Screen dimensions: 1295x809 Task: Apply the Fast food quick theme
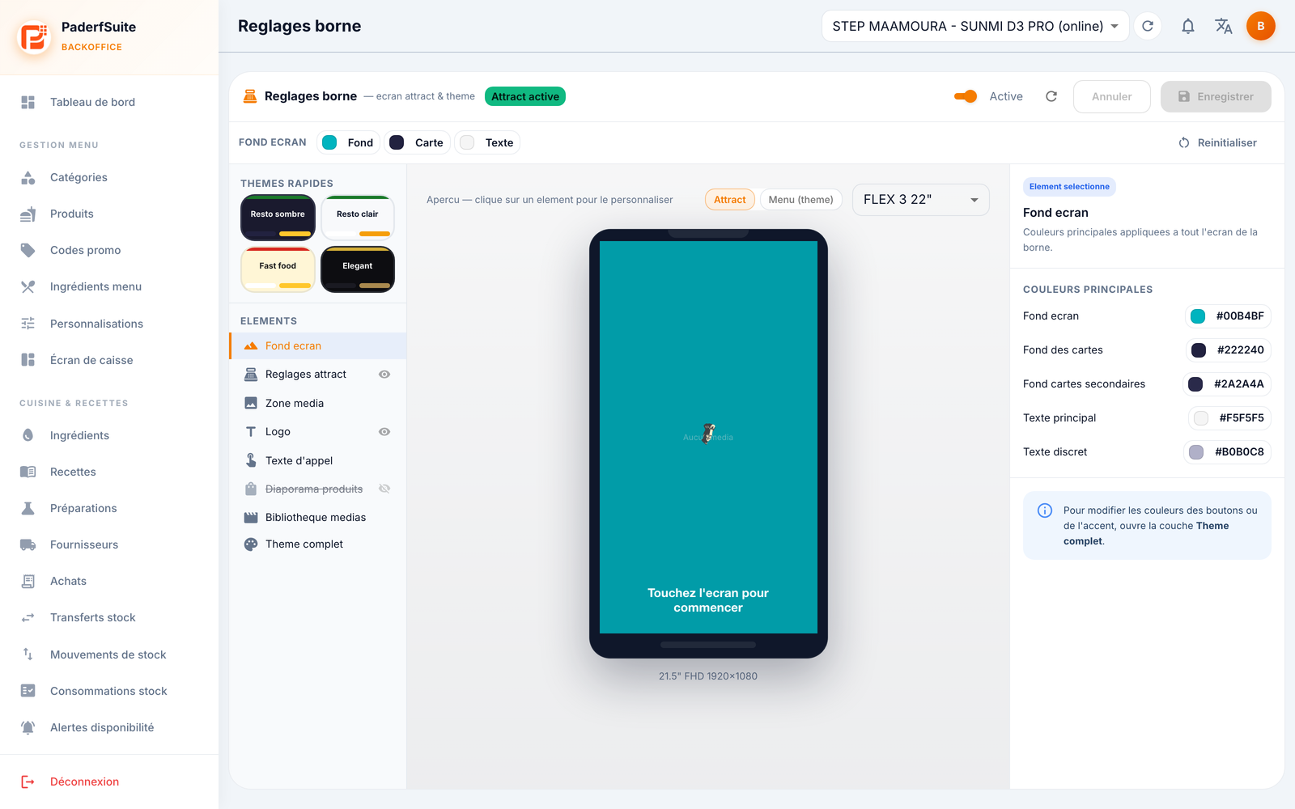click(x=278, y=269)
